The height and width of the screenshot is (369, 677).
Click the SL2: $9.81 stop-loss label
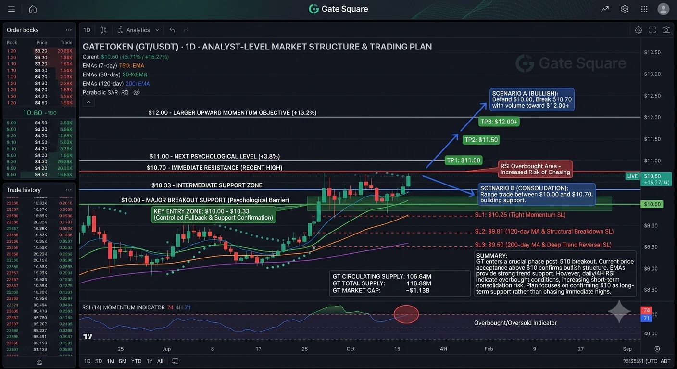(x=544, y=231)
